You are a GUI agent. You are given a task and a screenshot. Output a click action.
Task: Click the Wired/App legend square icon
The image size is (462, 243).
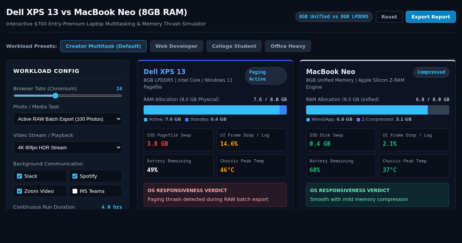pos(308,120)
